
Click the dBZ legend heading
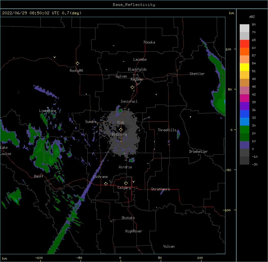(x=252, y=16)
